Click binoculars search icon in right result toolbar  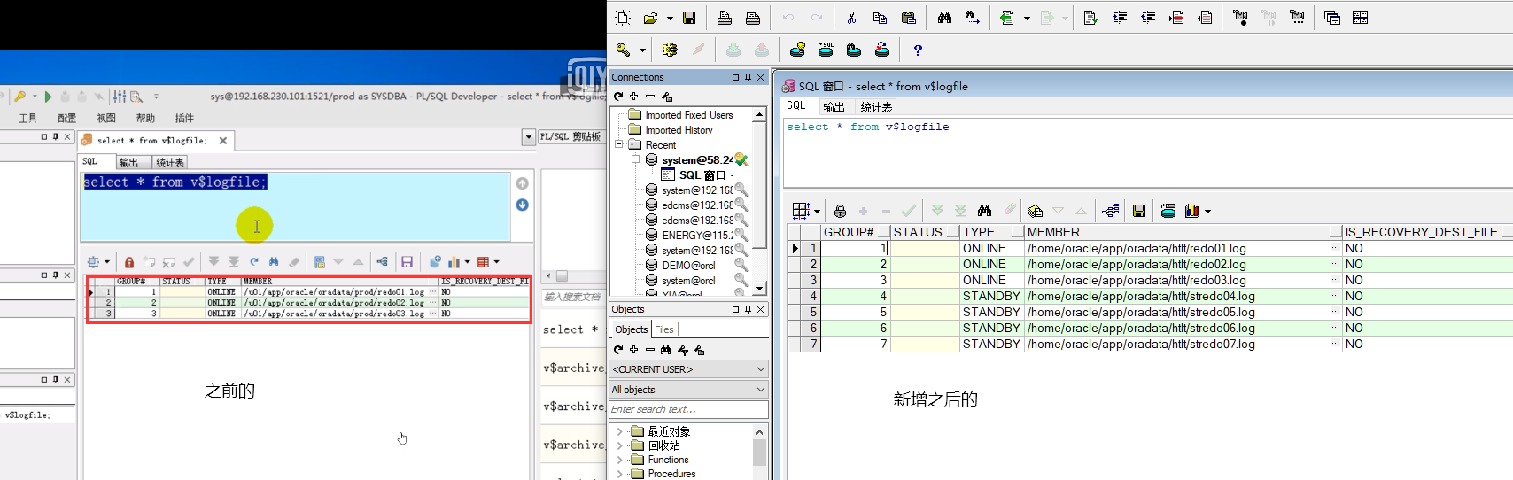click(x=984, y=211)
